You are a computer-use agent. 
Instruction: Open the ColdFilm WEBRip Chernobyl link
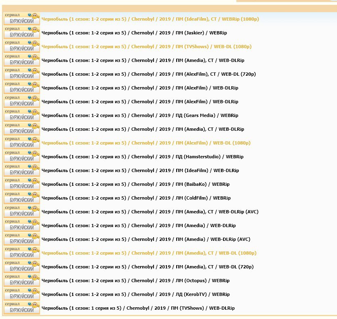136,198
